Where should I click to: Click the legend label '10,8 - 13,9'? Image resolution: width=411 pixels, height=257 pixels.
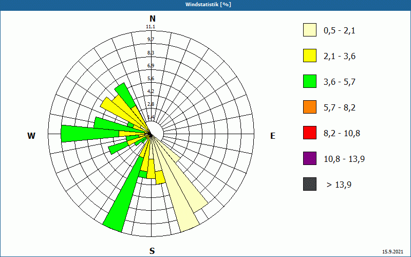click(x=344, y=159)
